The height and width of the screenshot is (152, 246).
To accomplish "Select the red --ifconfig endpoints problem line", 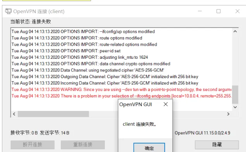I will point(121,96).
